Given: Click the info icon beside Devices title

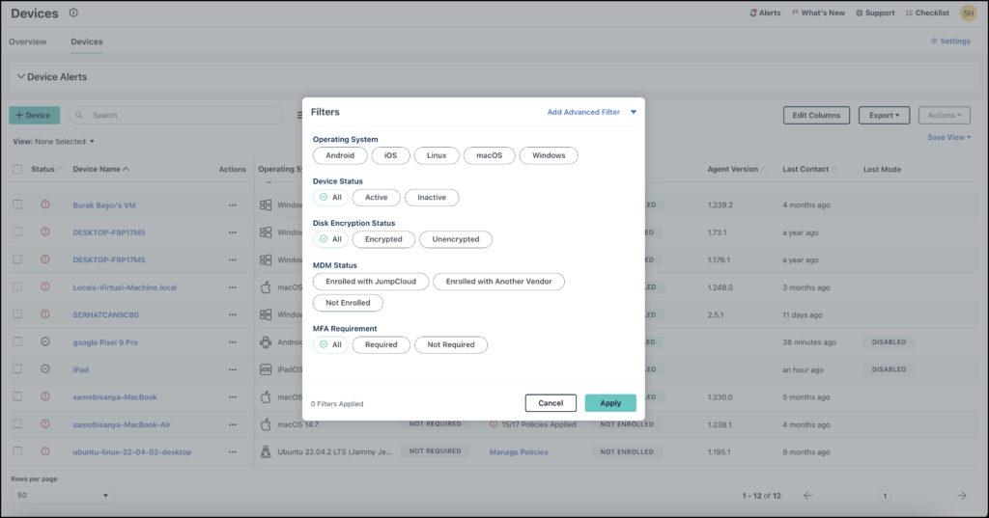Looking at the screenshot, I should pyautogui.click(x=74, y=14).
